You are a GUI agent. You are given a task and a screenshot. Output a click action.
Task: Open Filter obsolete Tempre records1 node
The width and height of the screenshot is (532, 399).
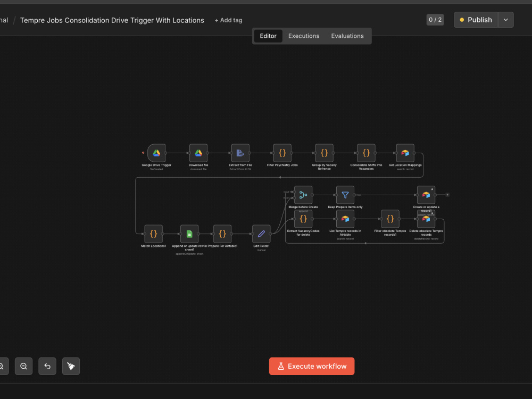click(390, 219)
